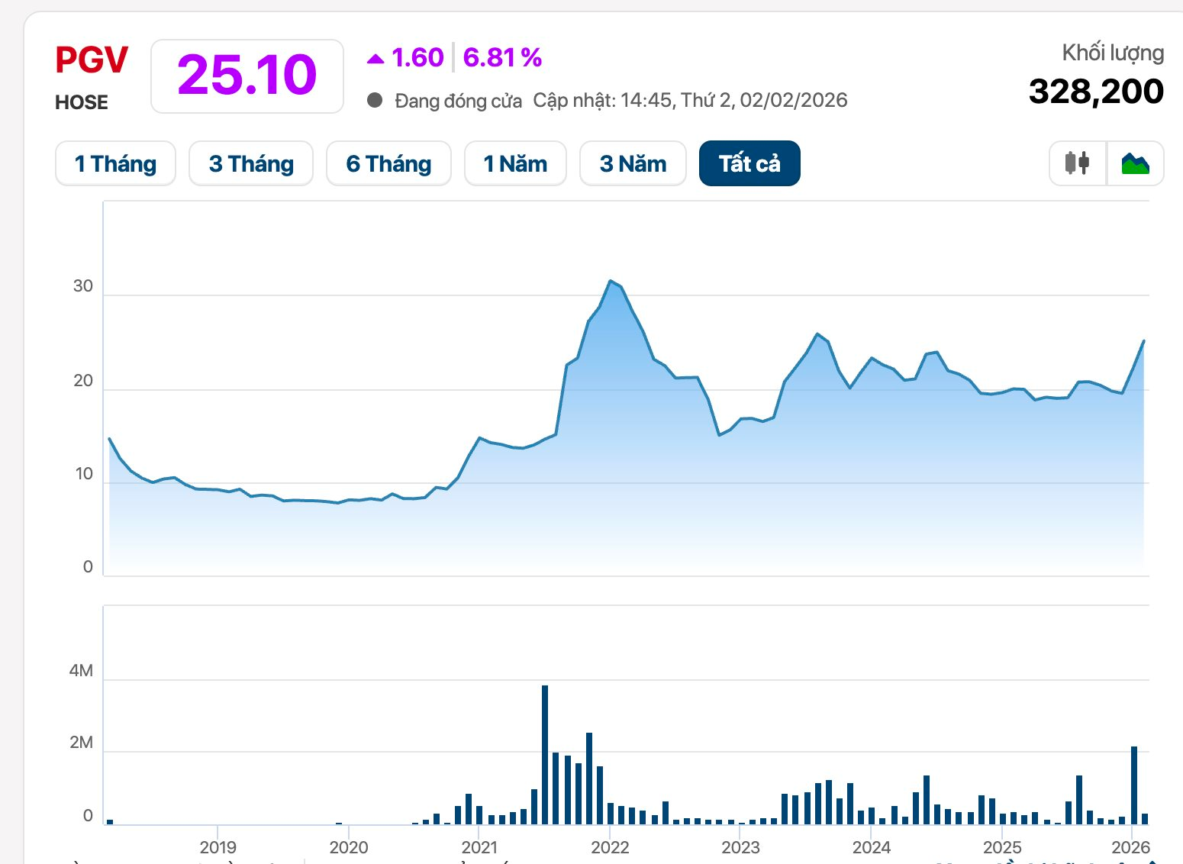Click the 328,200 volume figure
This screenshot has height=864, width=1183.
coord(1096,92)
